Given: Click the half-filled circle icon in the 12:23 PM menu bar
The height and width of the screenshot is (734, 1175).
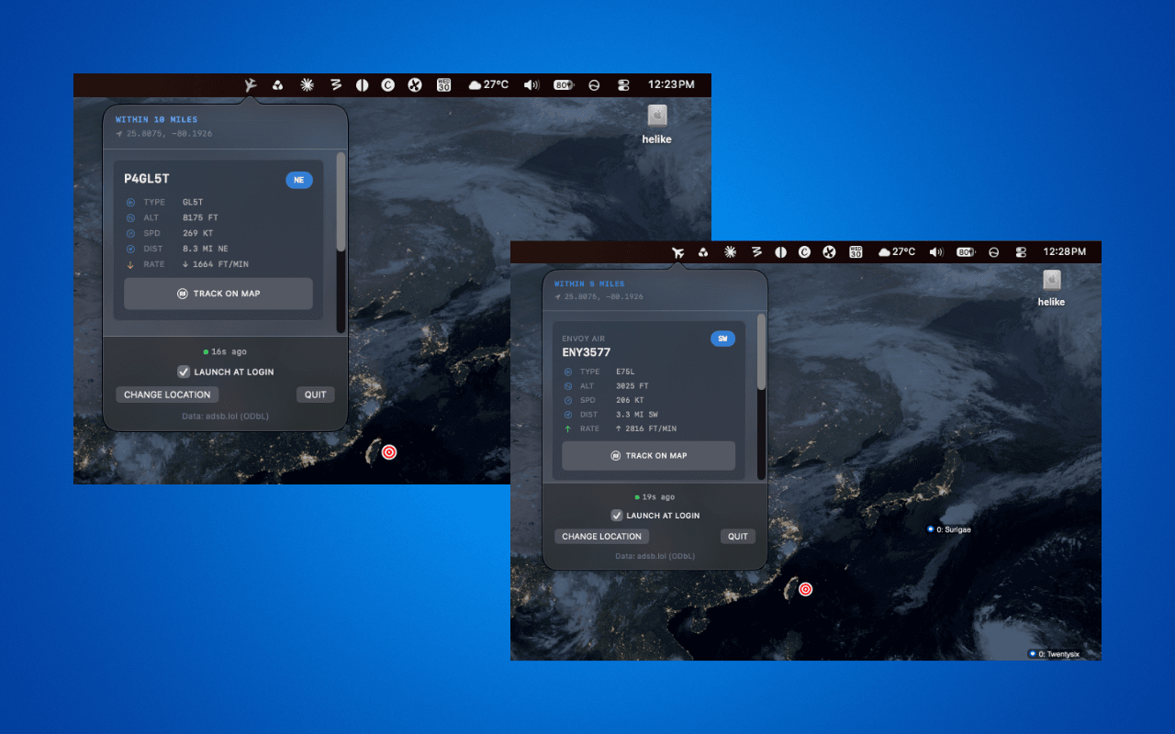Looking at the screenshot, I should pos(363,84).
